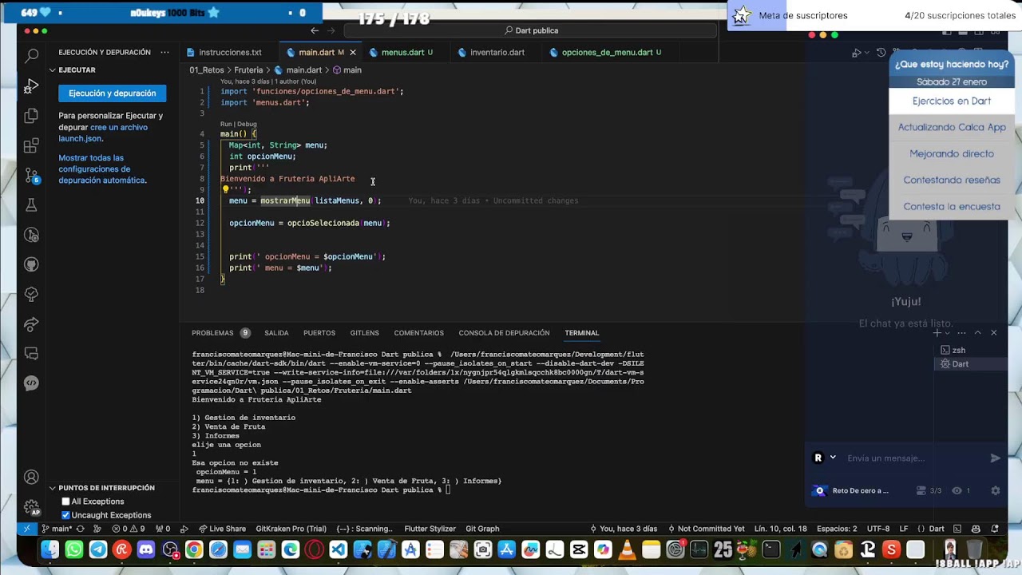1022x575 pixels.
Task: Open Google Chrome from the Dock
Action: pyautogui.click(x=194, y=549)
